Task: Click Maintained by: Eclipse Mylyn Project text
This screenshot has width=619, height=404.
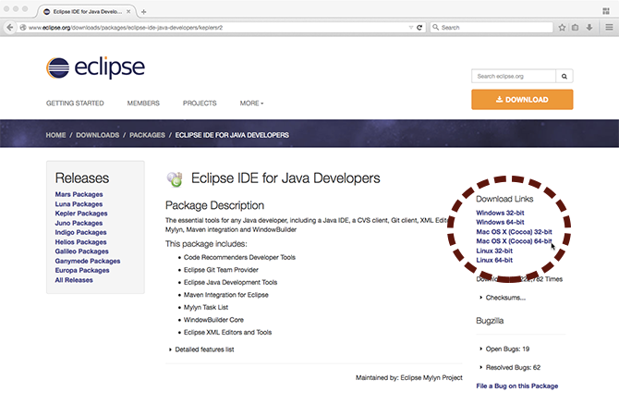Action: (x=409, y=377)
